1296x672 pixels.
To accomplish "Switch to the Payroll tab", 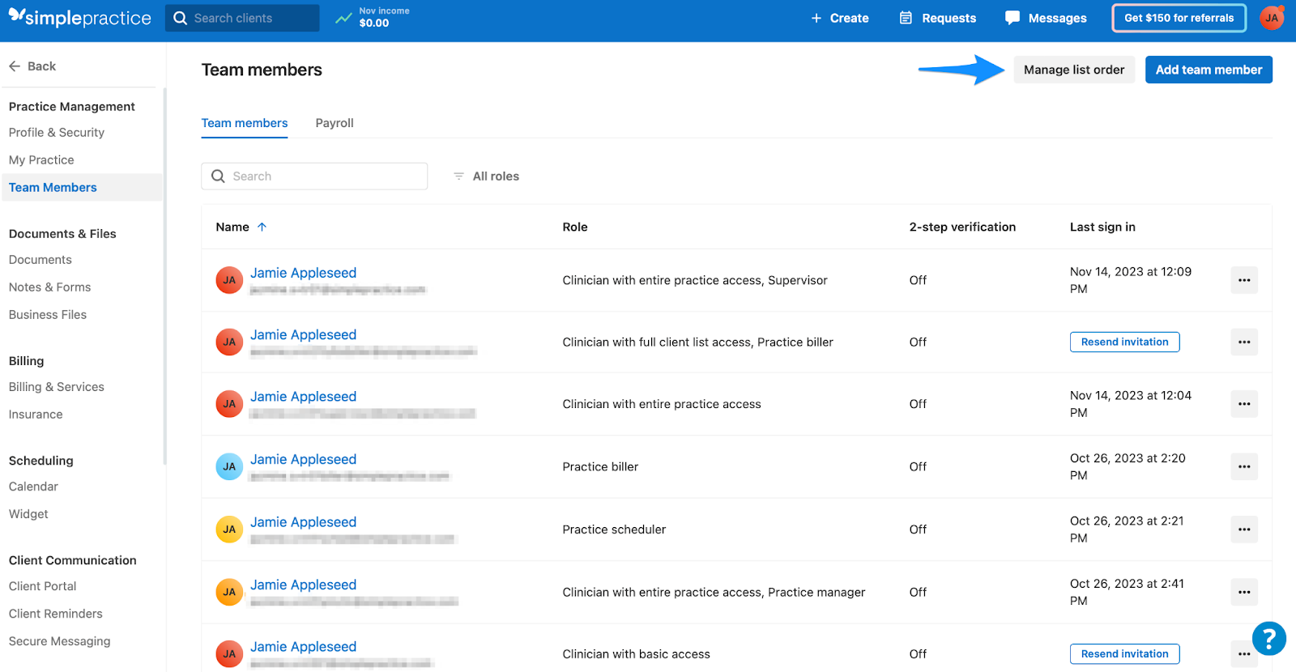I will (x=335, y=123).
